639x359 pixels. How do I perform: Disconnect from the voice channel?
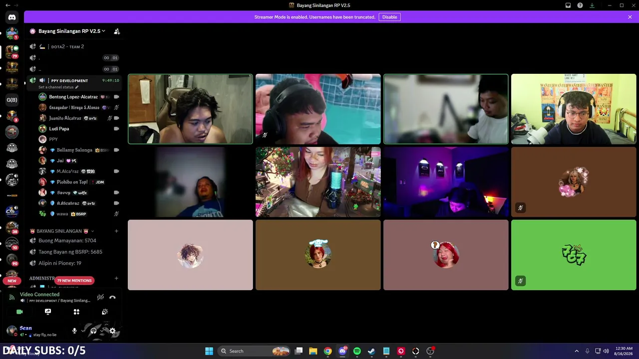[x=112, y=297]
